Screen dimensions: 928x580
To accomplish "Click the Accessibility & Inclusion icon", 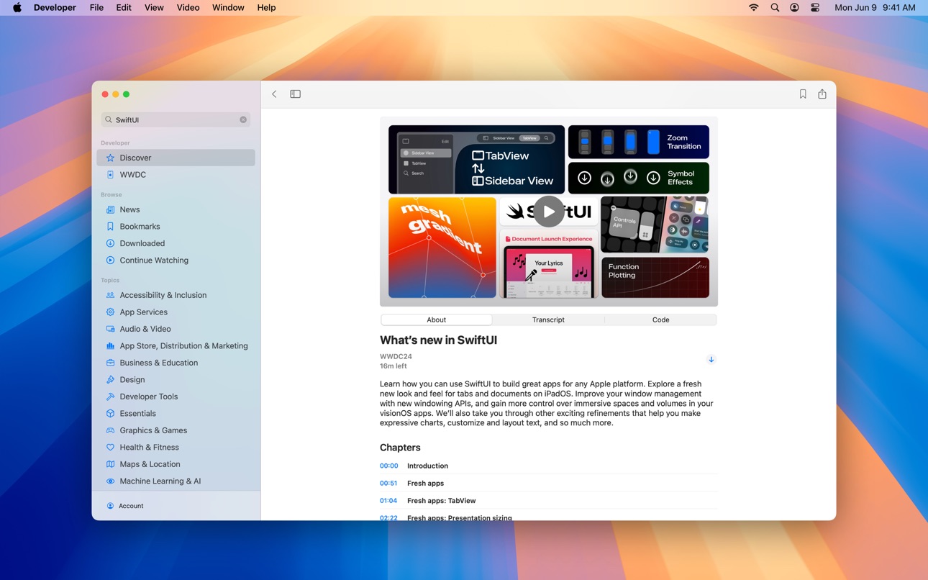I will coord(110,295).
